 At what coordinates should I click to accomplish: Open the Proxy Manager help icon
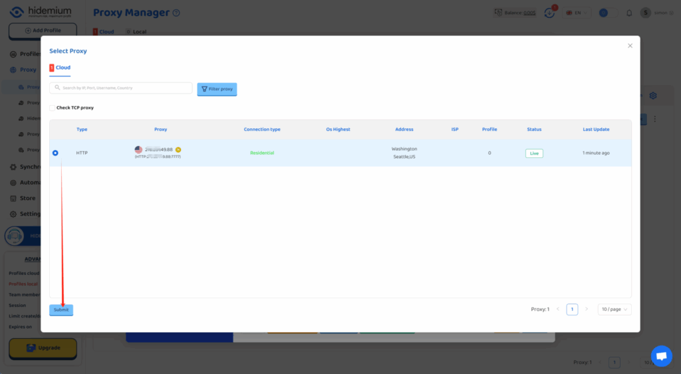click(x=176, y=13)
